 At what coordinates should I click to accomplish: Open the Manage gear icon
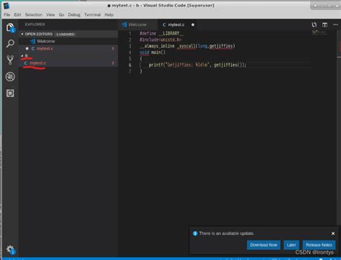click(11, 250)
